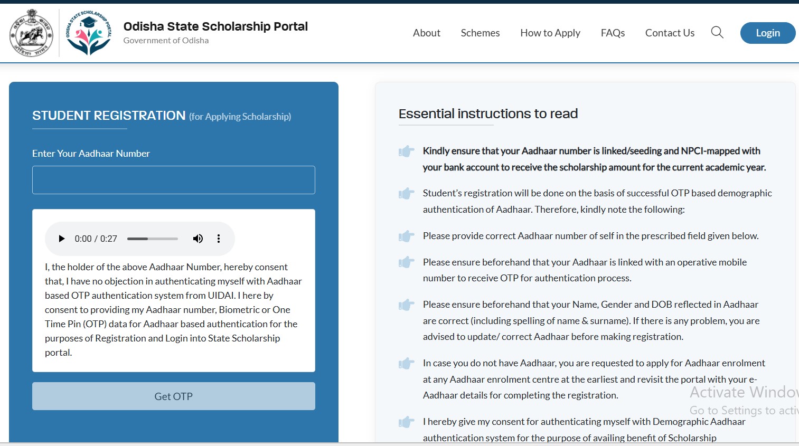Click the Government of Odisha emblem

[32, 33]
